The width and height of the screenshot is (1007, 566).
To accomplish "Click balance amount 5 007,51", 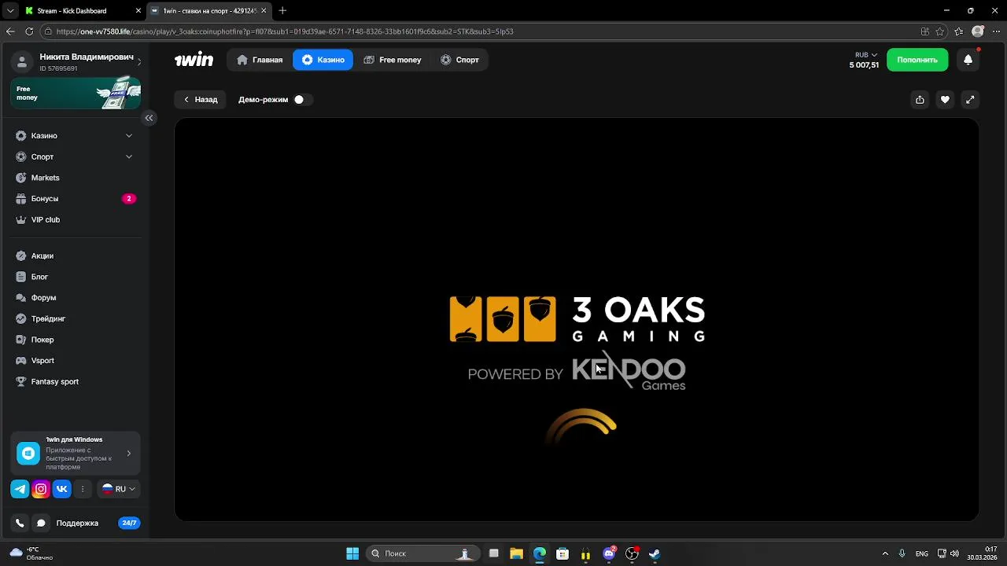I will [864, 65].
